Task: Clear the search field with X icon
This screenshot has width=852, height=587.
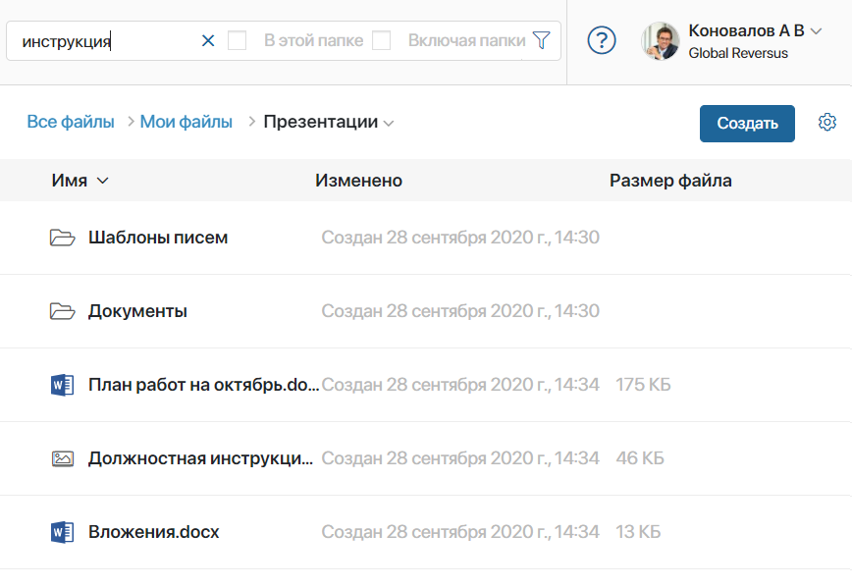Action: pos(208,41)
